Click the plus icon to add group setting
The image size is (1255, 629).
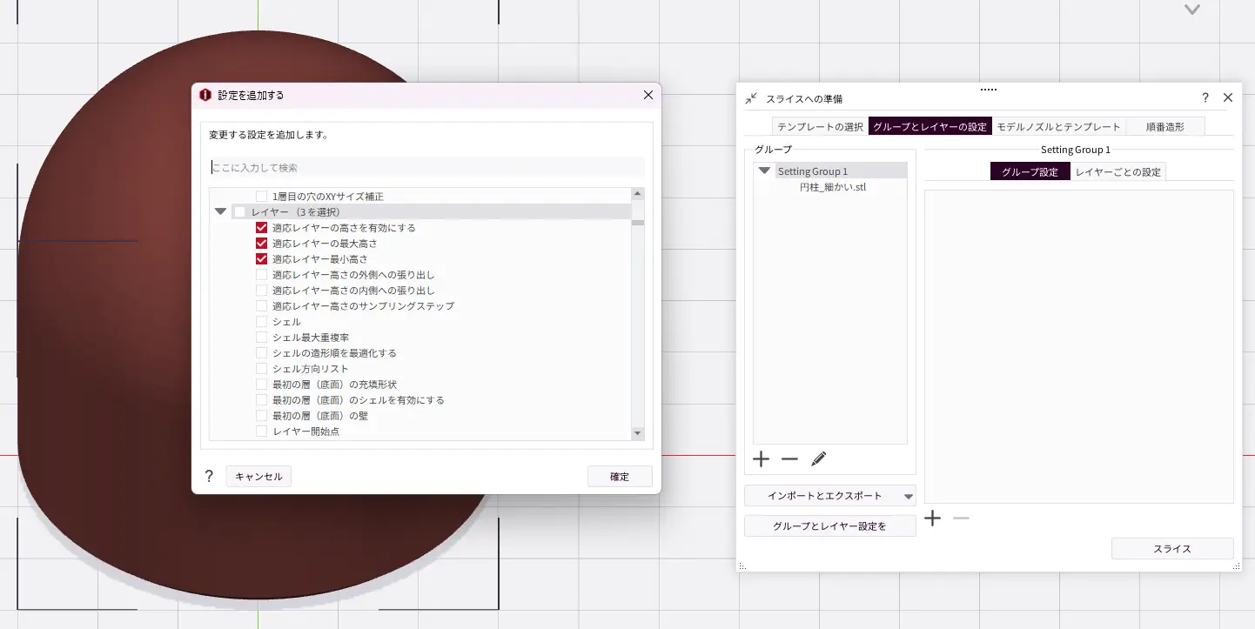[x=932, y=519]
